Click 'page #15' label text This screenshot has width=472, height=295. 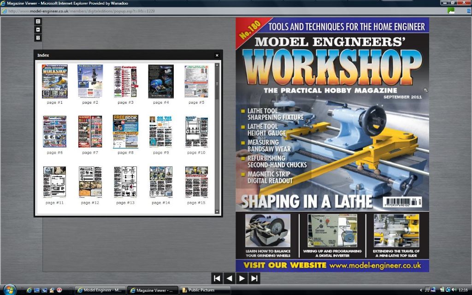pos(196,203)
